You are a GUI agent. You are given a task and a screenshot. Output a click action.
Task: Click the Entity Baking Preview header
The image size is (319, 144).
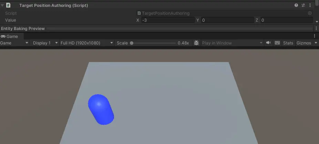coord(23,29)
